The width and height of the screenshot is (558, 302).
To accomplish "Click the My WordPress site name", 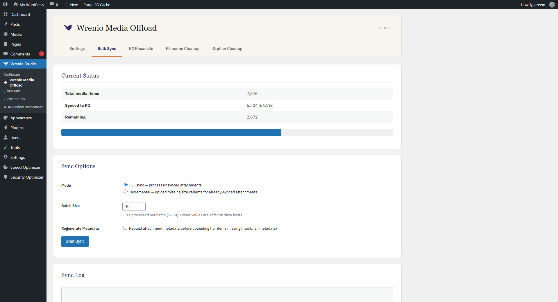I will tap(32, 5).
